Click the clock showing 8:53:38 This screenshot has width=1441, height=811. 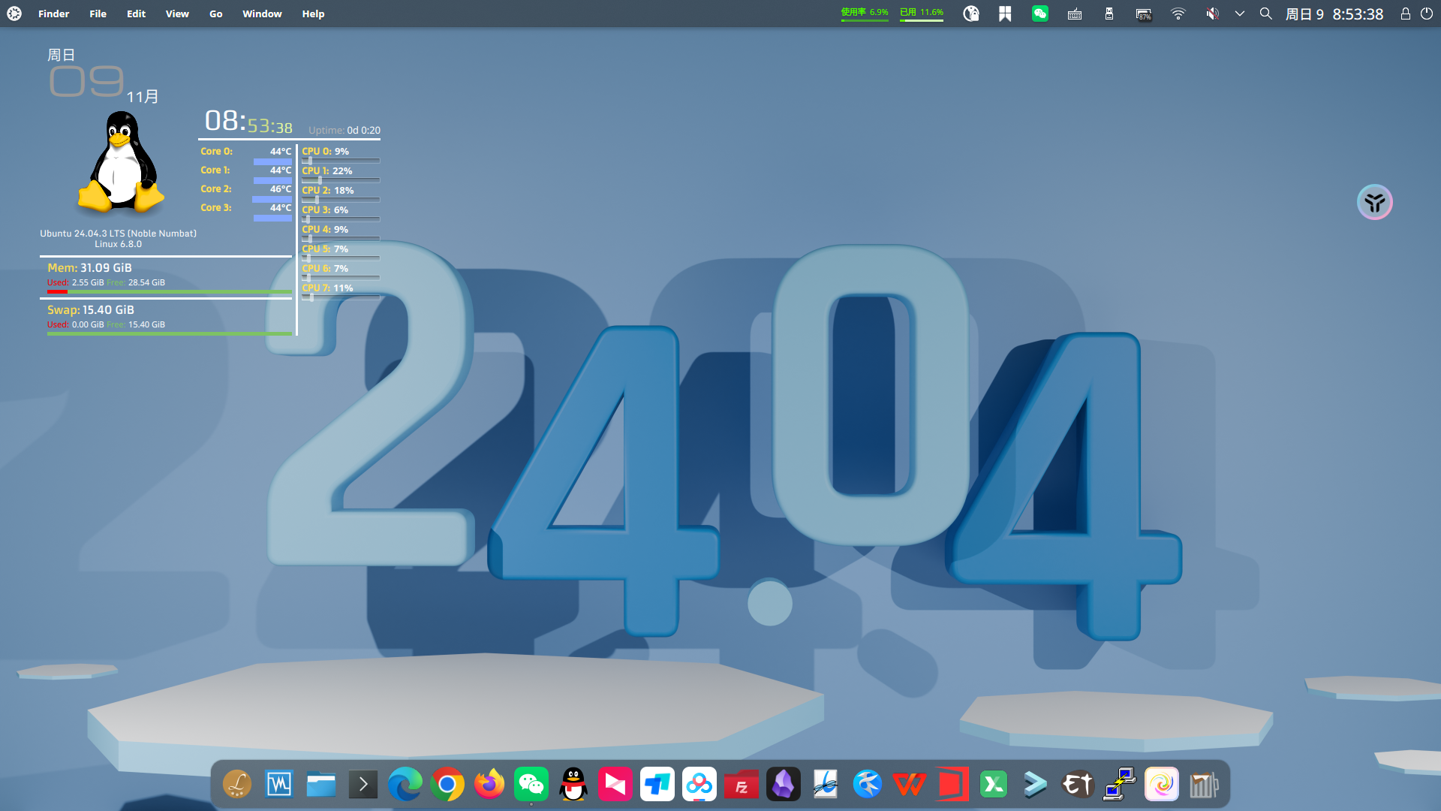pyautogui.click(x=1355, y=14)
